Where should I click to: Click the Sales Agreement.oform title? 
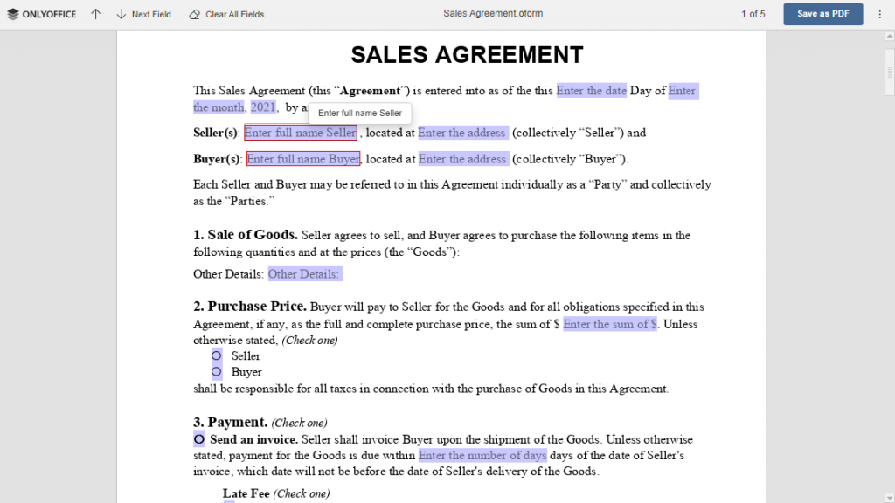(494, 13)
